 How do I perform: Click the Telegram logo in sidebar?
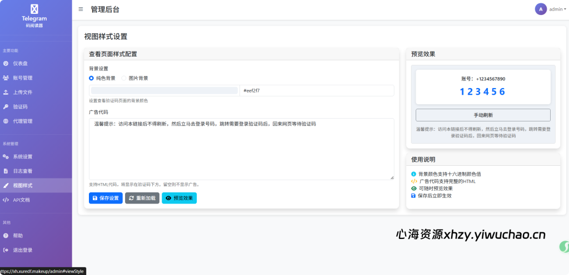coord(34,9)
